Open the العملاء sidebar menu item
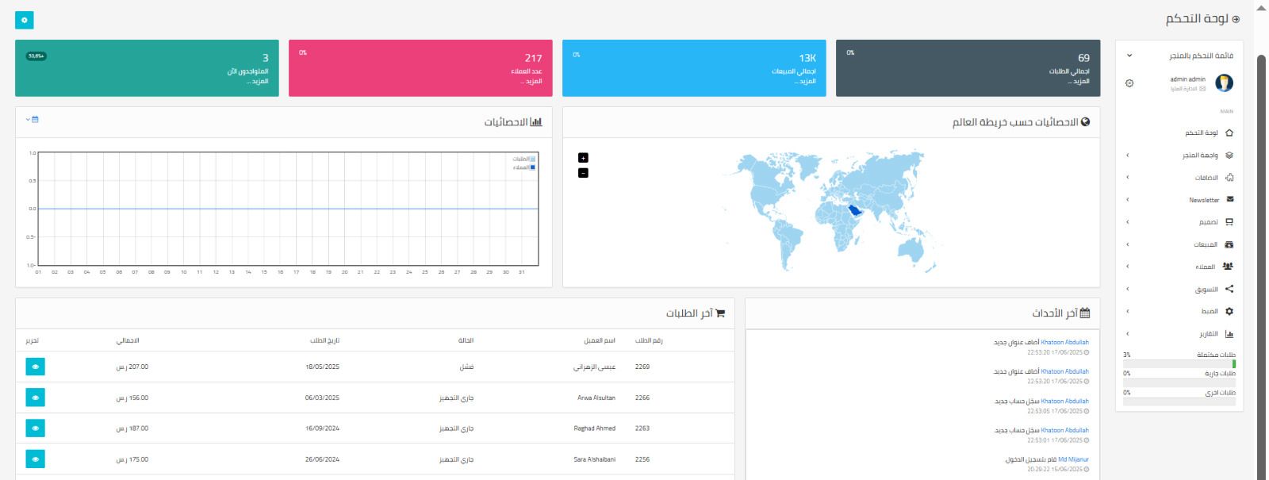The width and height of the screenshot is (1269, 480). pos(1205,267)
